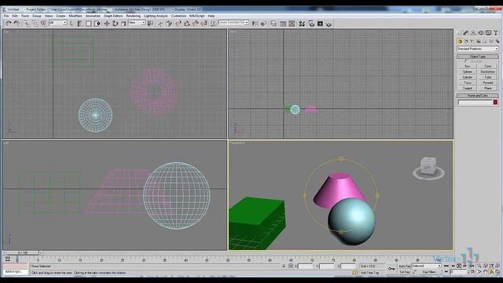This screenshot has height=283, width=503.
Task: Click the Torus primitive button
Action: click(x=468, y=83)
